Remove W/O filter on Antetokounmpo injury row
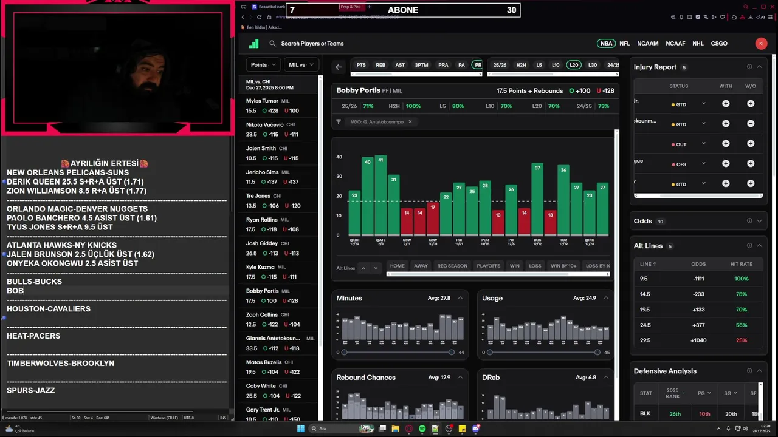This screenshot has width=778, height=437. click(x=751, y=124)
